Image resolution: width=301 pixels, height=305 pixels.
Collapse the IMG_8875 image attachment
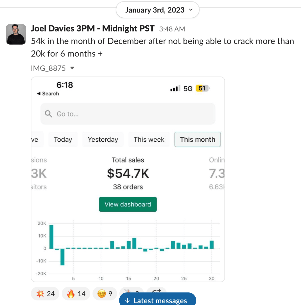click(x=72, y=68)
